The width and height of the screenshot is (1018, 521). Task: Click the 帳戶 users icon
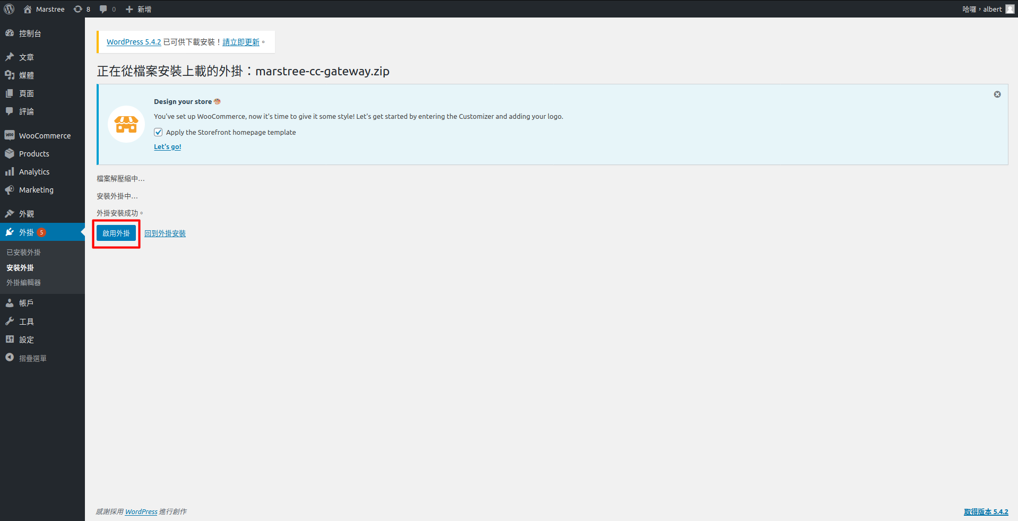[x=10, y=303]
